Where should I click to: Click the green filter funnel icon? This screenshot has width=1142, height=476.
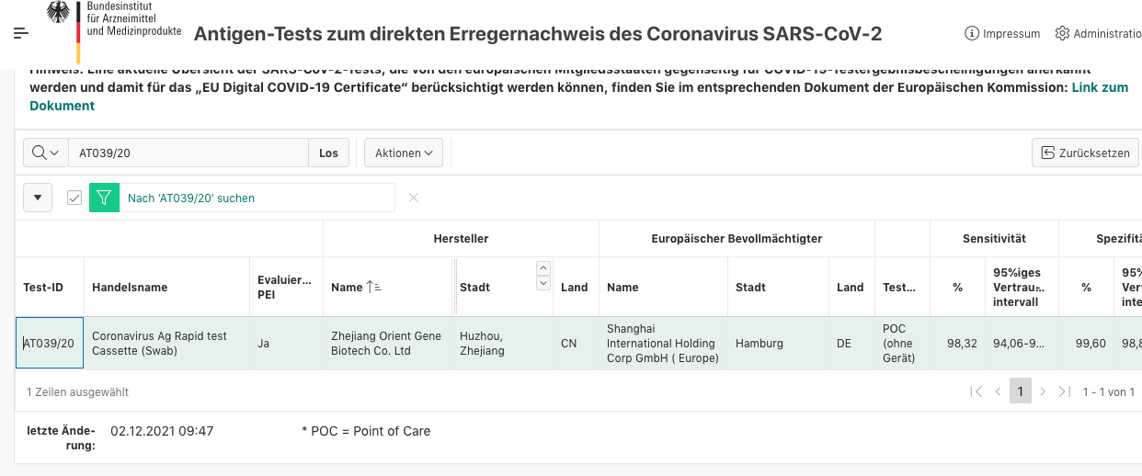104,198
